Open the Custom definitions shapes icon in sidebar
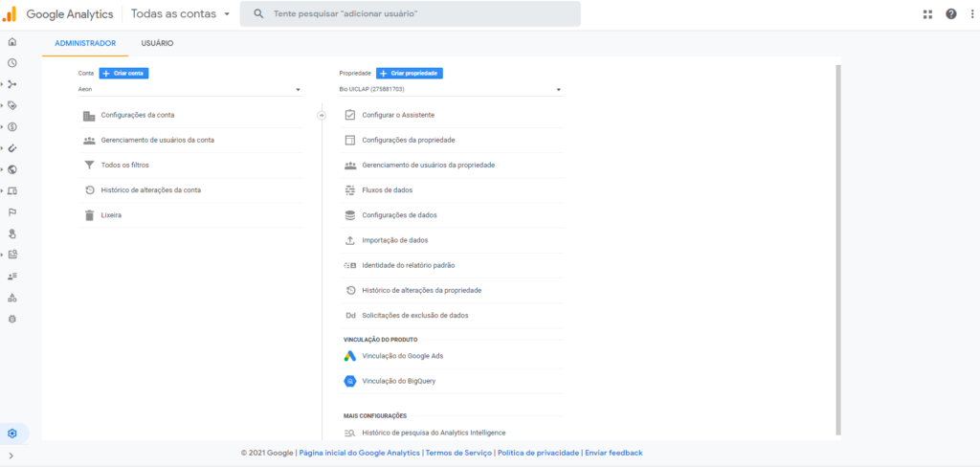Image resolution: width=980 pixels, height=467 pixels. tap(11, 298)
